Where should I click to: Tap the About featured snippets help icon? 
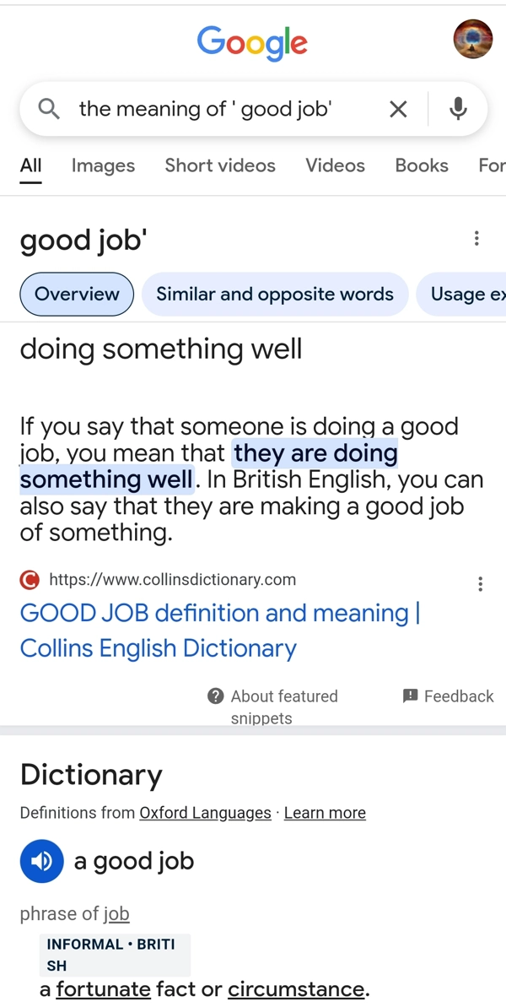(216, 696)
